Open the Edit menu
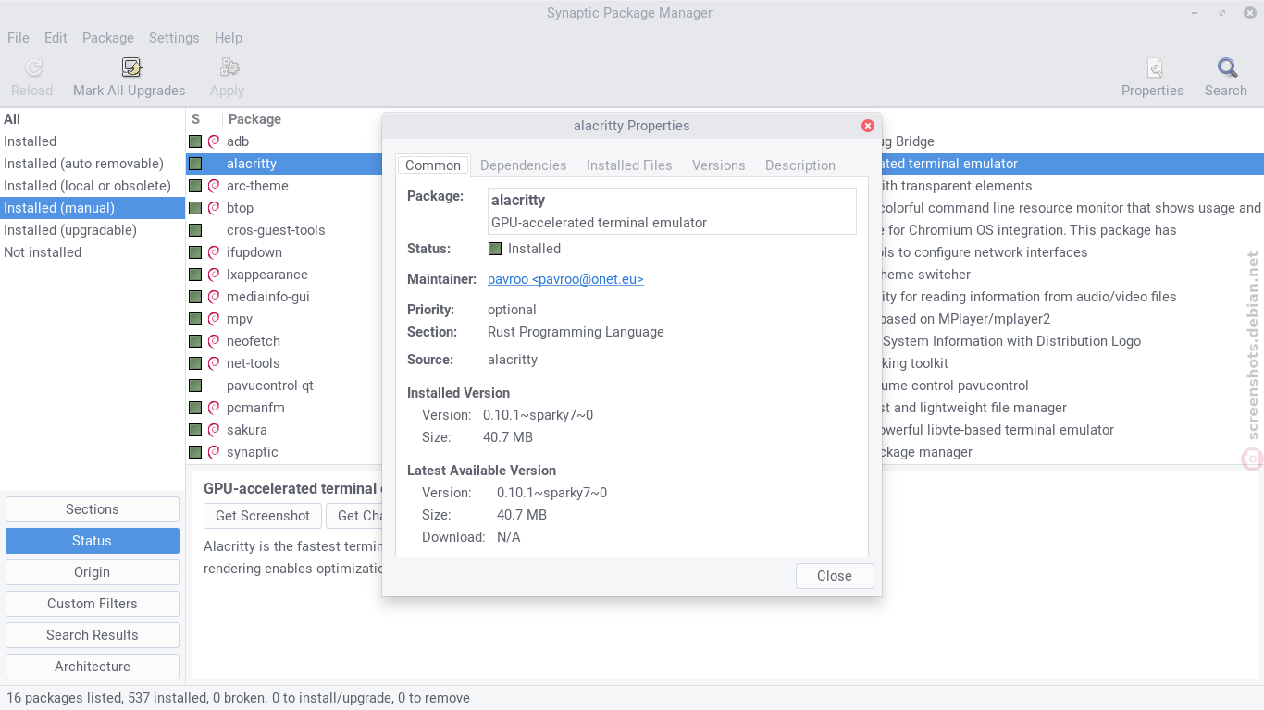Image resolution: width=1264 pixels, height=710 pixels. point(56,38)
